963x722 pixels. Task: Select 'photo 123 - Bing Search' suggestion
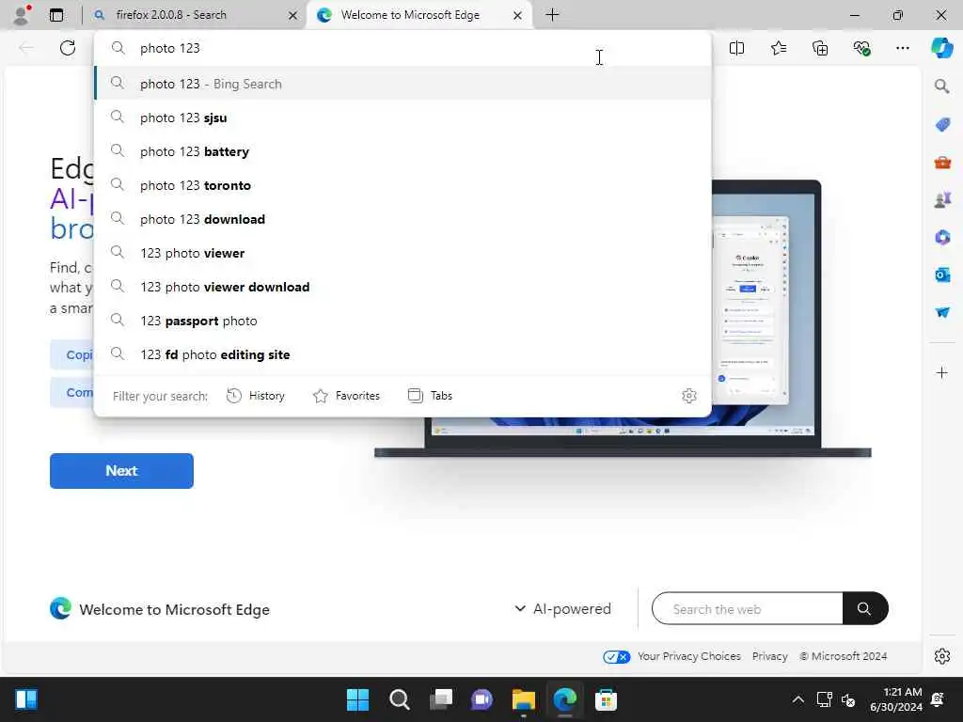tap(403, 84)
